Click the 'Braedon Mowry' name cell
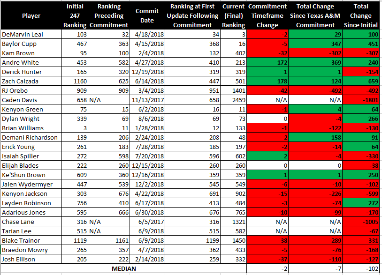 31,250
